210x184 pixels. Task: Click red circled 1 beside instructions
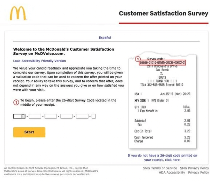(16, 103)
